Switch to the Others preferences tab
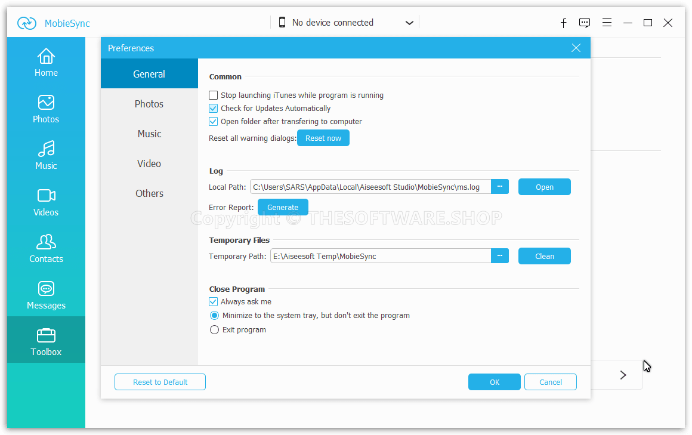This screenshot has height=435, width=692. pyautogui.click(x=149, y=193)
